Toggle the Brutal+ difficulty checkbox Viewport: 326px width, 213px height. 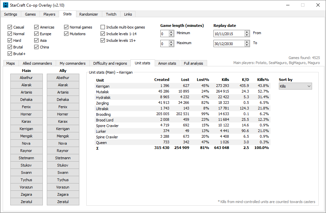(x=10, y=54)
